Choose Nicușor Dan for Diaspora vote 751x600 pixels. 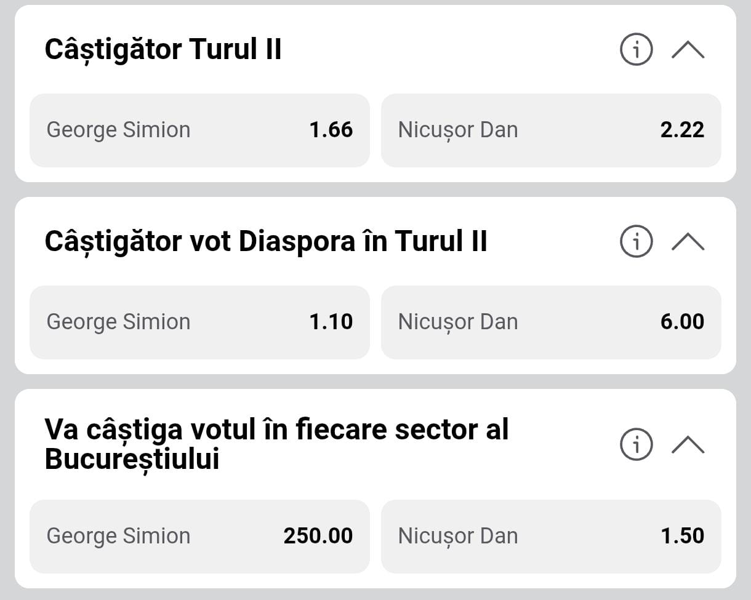click(x=550, y=322)
